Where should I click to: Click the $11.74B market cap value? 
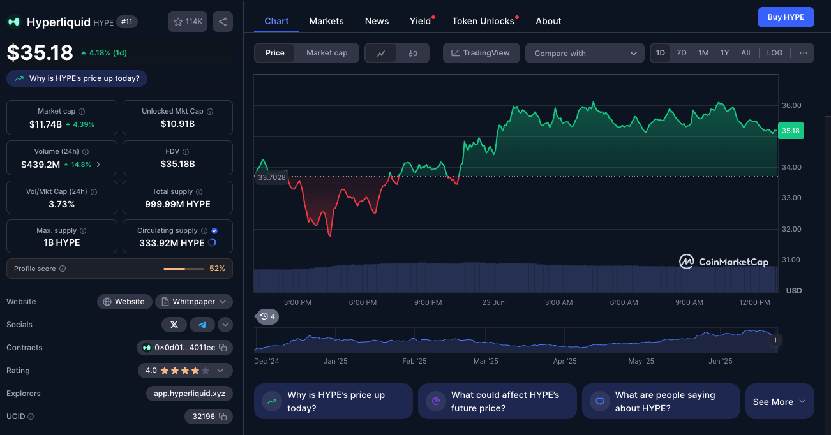pyautogui.click(x=45, y=124)
